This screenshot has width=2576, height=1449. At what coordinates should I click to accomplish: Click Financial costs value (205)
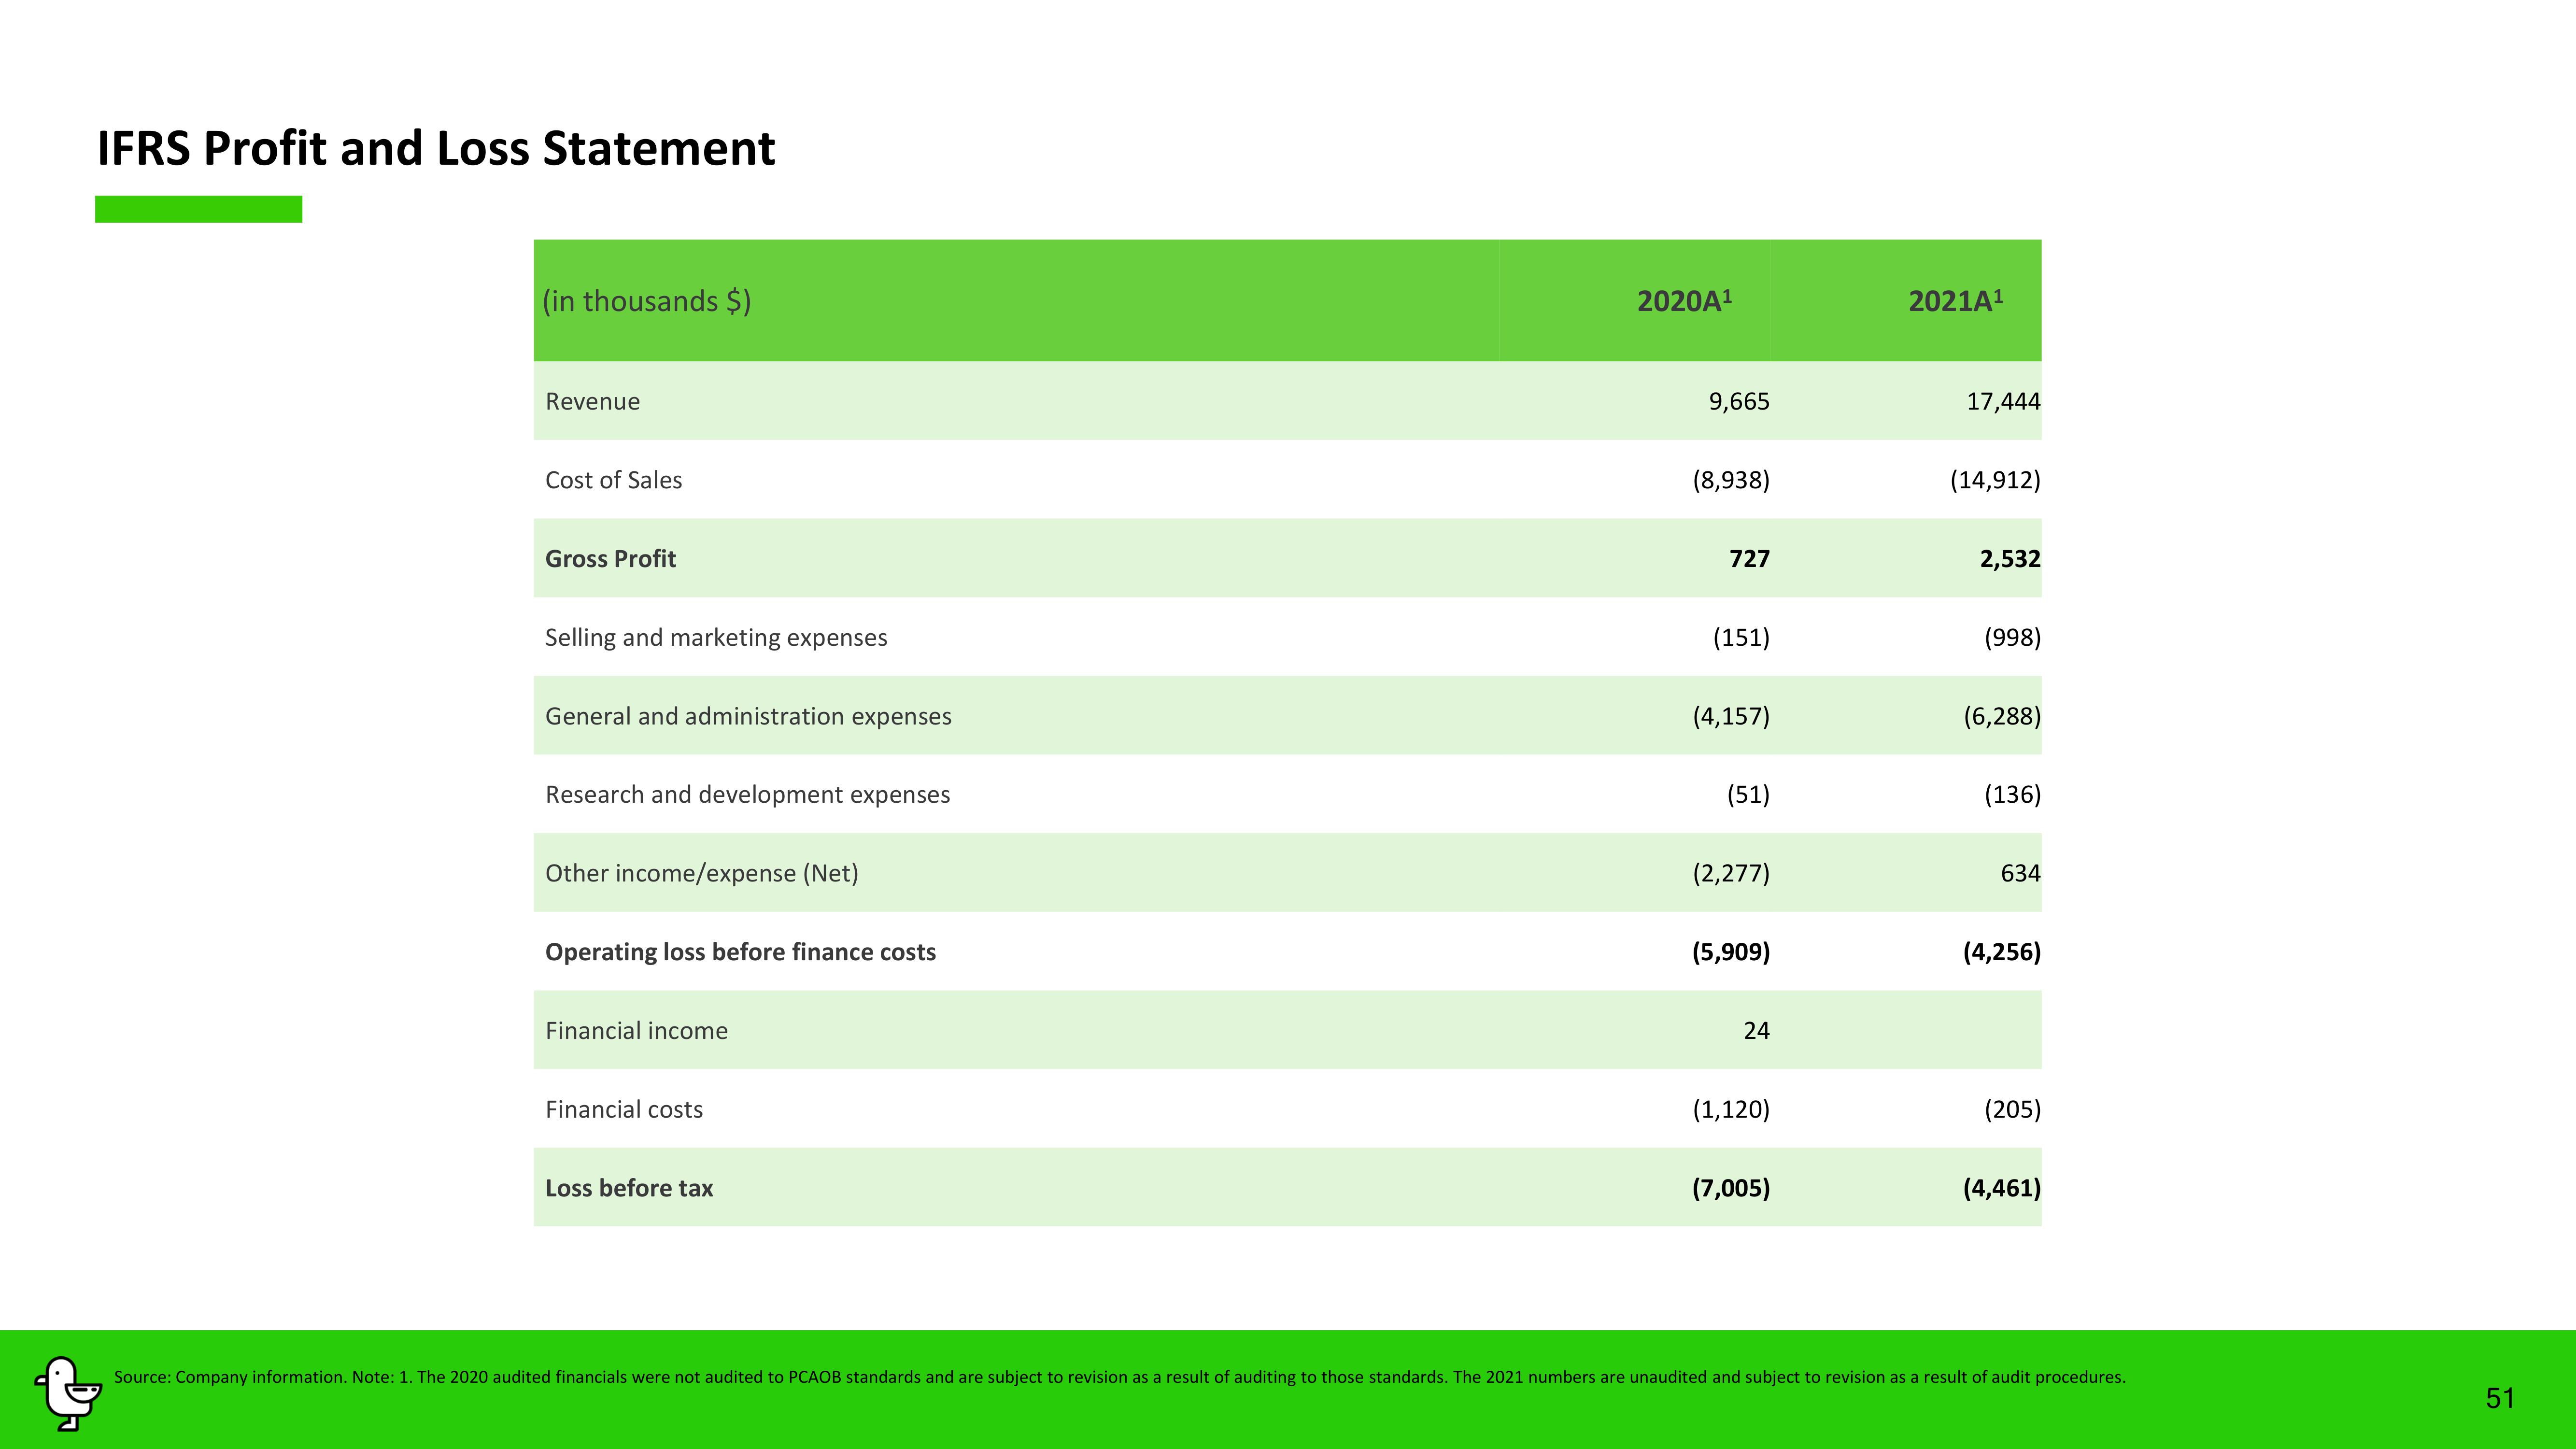point(2012,1109)
